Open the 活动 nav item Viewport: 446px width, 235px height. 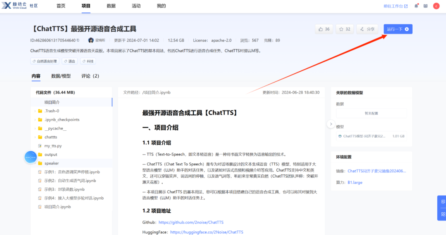pyautogui.click(x=136, y=6)
